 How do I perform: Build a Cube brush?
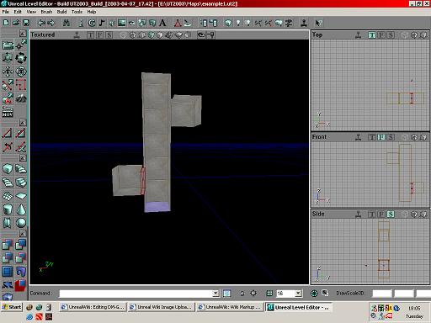click(x=8, y=169)
